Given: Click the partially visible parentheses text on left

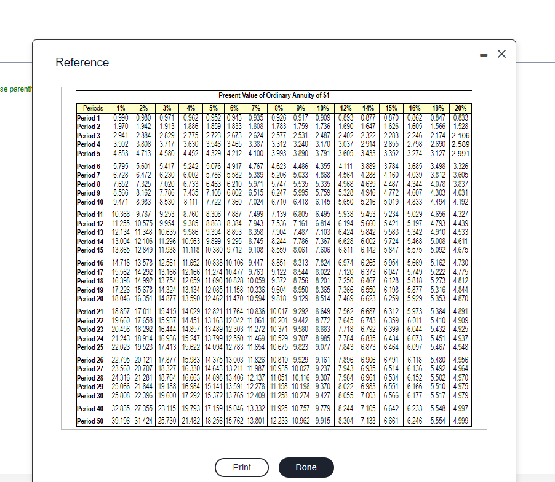Looking at the screenshot, I should click(x=15, y=89).
